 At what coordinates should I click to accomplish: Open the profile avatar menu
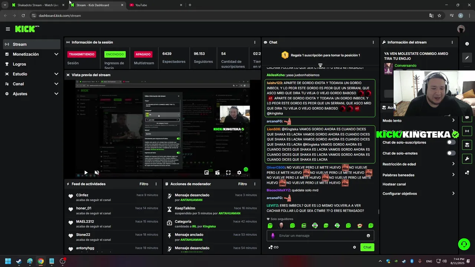461,29
